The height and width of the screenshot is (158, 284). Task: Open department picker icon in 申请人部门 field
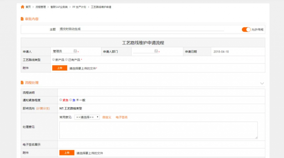pyautogui.click(x=156, y=51)
